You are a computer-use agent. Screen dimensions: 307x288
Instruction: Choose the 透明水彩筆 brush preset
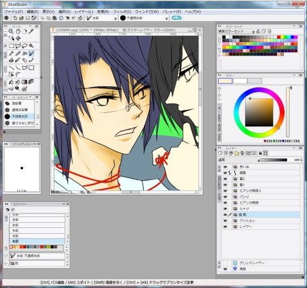[x=20, y=110]
